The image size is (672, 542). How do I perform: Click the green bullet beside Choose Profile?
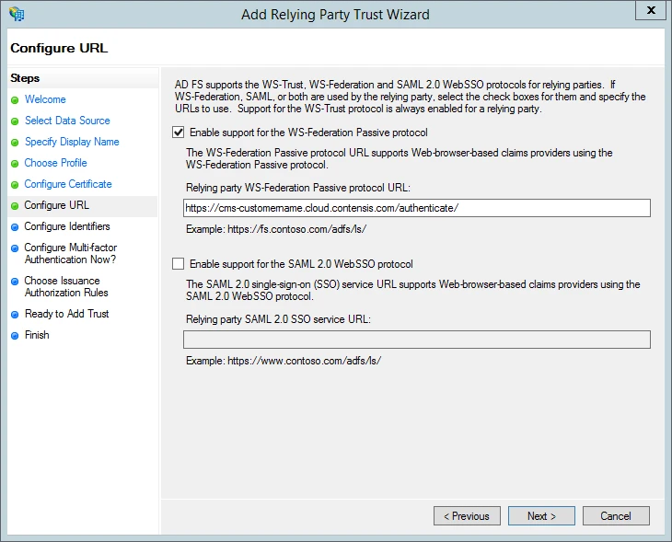[x=15, y=164]
